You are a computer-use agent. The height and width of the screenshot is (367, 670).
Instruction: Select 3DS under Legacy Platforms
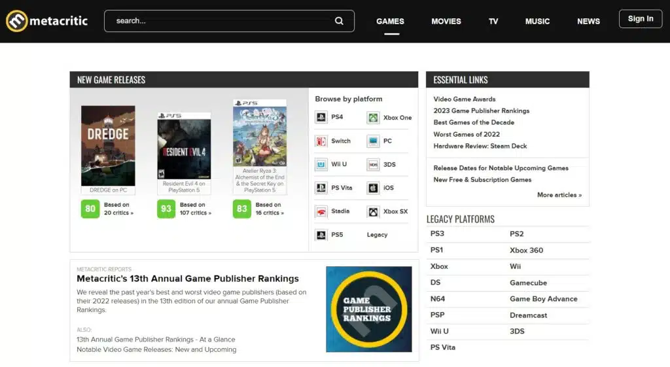[x=517, y=331]
